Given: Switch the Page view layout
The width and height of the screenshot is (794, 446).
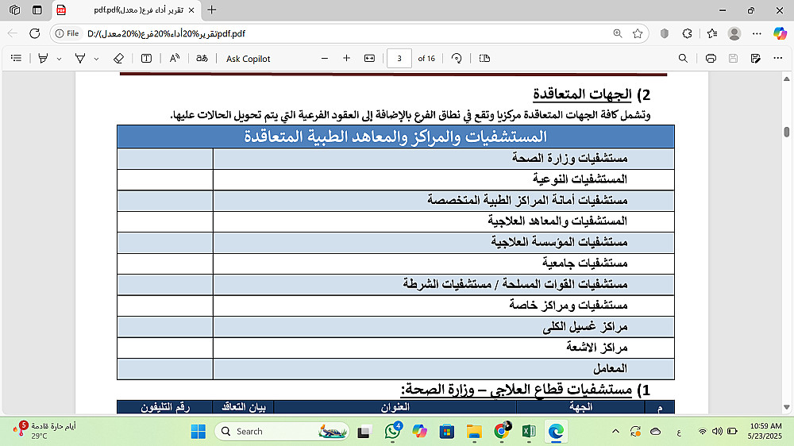Looking at the screenshot, I should [484, 59].
